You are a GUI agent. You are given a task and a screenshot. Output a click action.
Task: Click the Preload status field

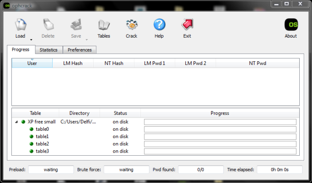click(51, 170)
